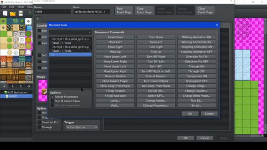The image size is (267, 150).
Task: Click the Save Project icon in toolbar
Action: [x=21, y=13]
